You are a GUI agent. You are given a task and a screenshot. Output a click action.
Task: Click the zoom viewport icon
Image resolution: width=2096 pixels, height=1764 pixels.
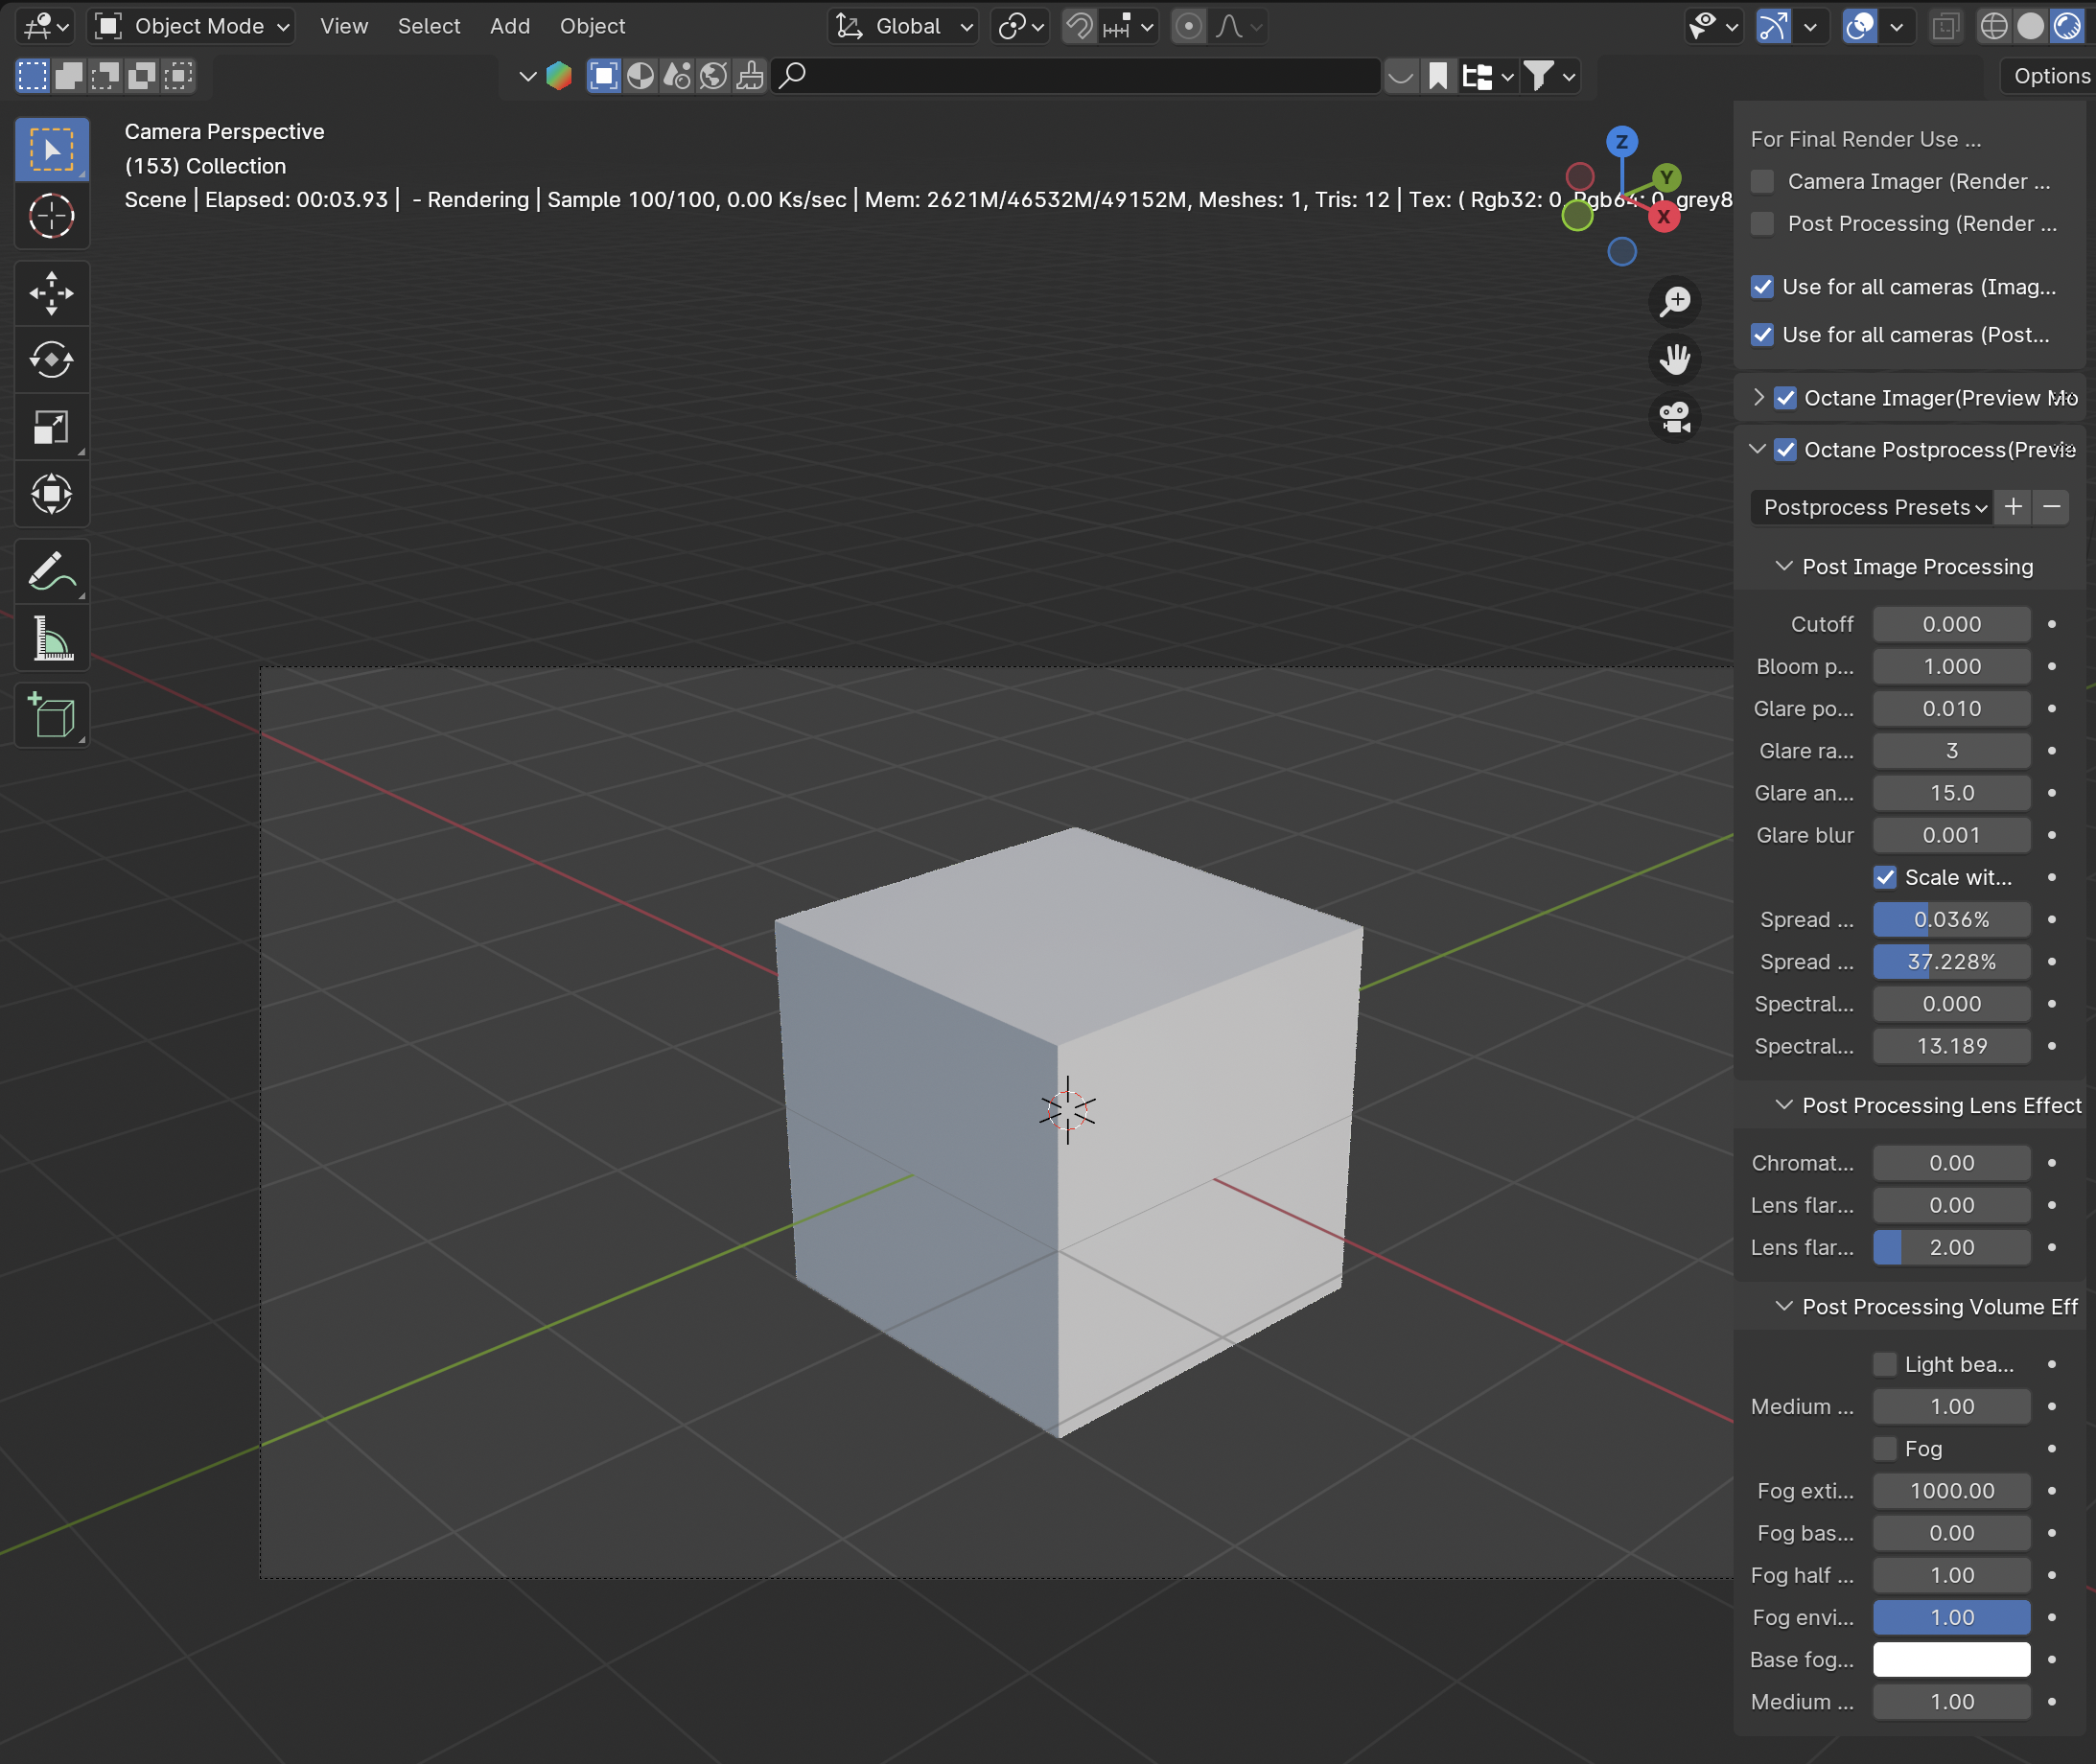coord(1675,301)
